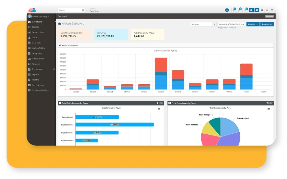Click the blue plus quick-add icon
Viewport: 287px width, 179px height.
coord(227,10)
